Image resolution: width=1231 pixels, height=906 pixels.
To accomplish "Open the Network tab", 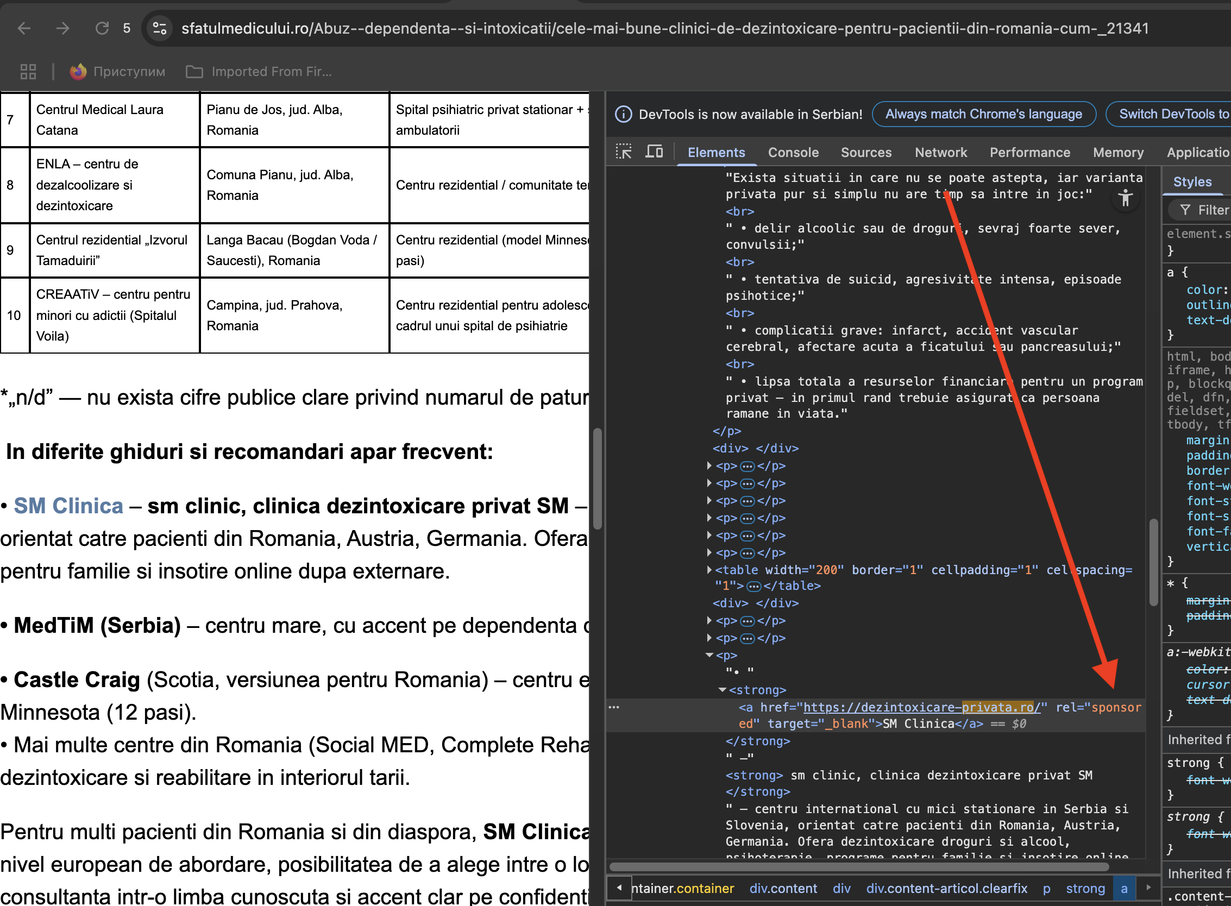I will 941,153.
